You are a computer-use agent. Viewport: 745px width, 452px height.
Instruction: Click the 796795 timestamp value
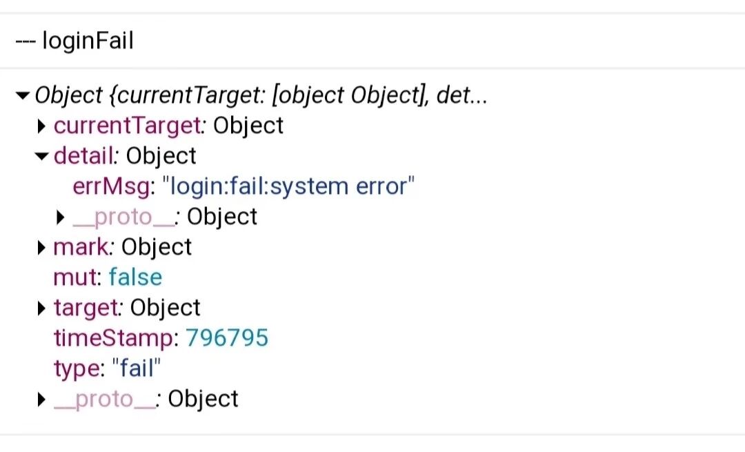coord(227,338)
